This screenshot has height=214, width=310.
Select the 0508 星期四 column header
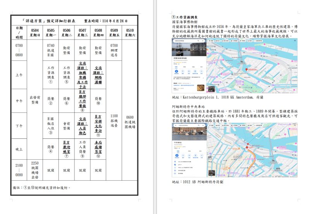tap(98, 33)
